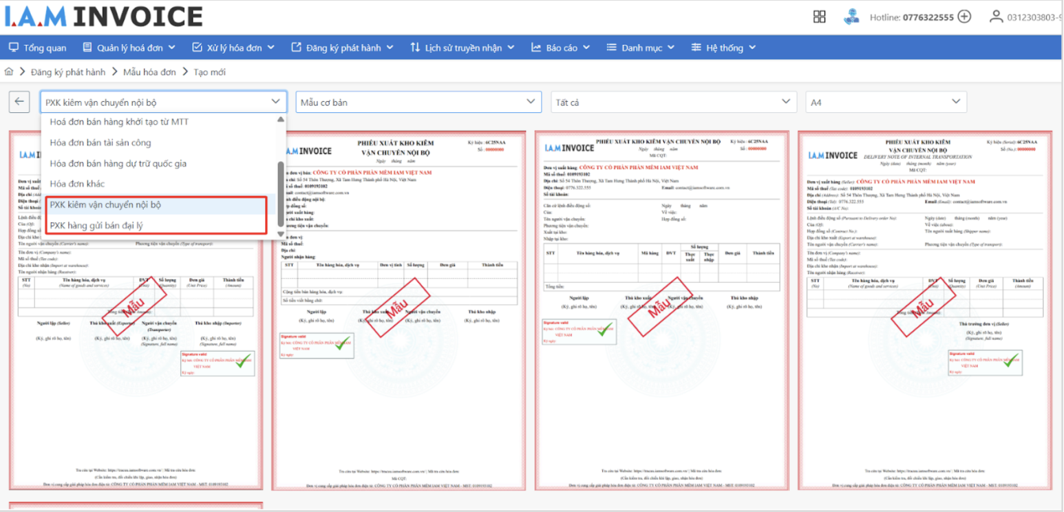Click the Đăng ký phát hành breadcrumb link

(x=67, y=72)
